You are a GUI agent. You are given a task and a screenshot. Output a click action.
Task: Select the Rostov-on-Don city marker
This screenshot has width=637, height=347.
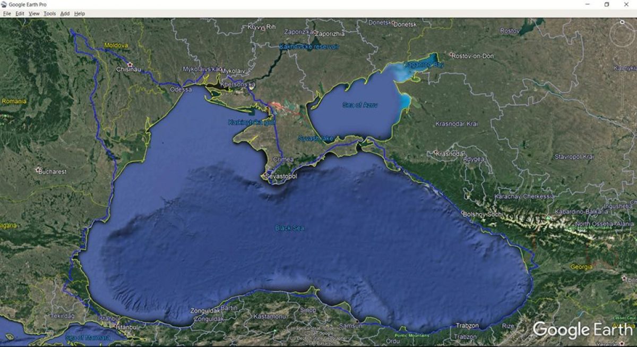pos(452,55)
